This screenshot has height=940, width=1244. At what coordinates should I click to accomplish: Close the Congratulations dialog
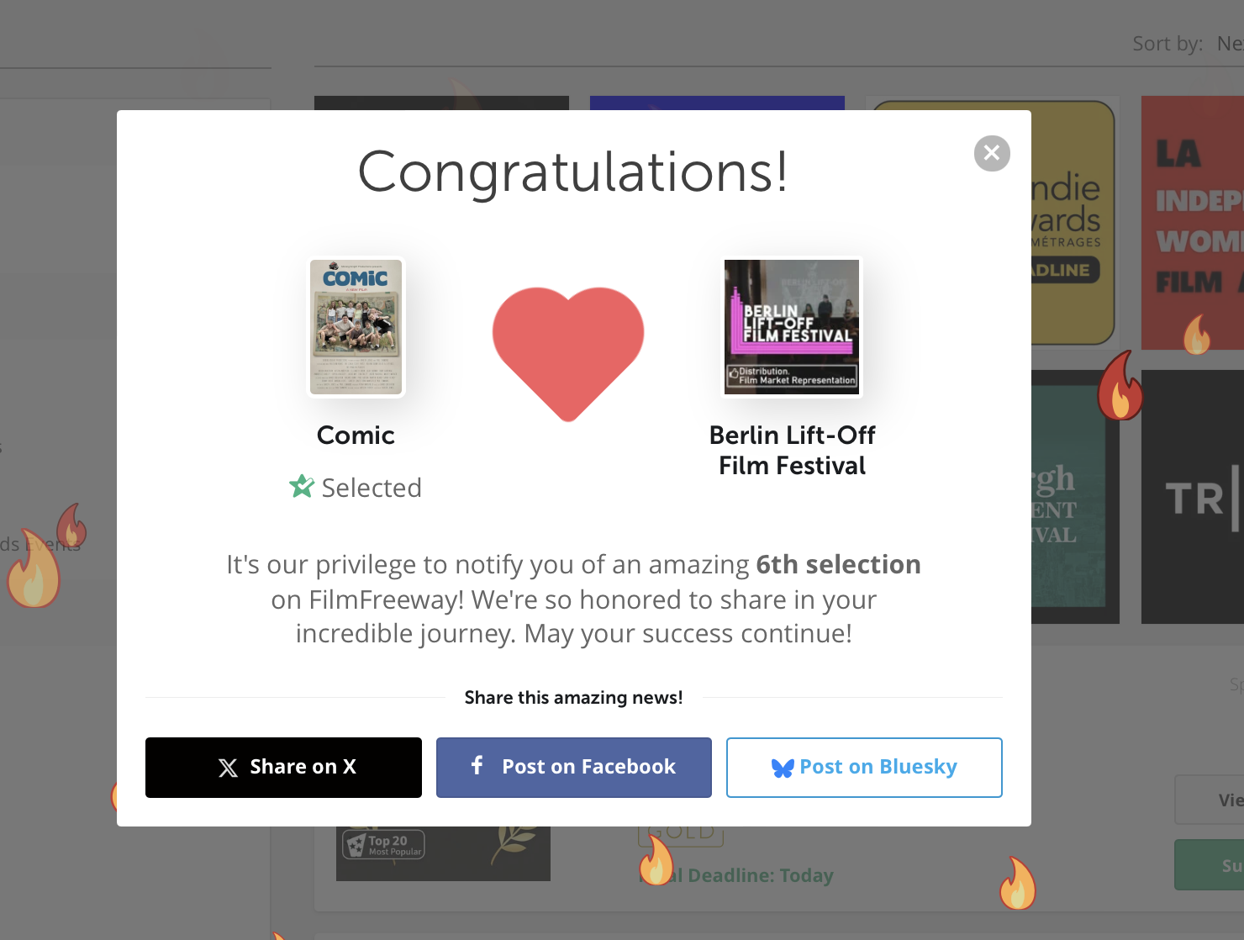(992, 153)
